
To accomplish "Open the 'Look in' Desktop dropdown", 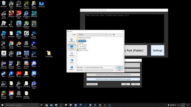I will coord(92,34).
